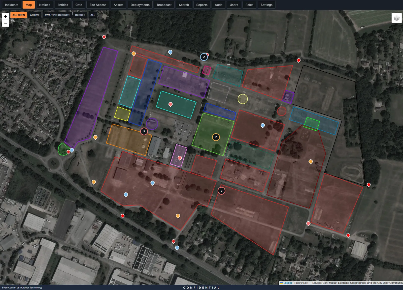Open the red-ringed cluster of 2 below center
Viewport: 403px width, 290px height.
(x=221, y=191)
